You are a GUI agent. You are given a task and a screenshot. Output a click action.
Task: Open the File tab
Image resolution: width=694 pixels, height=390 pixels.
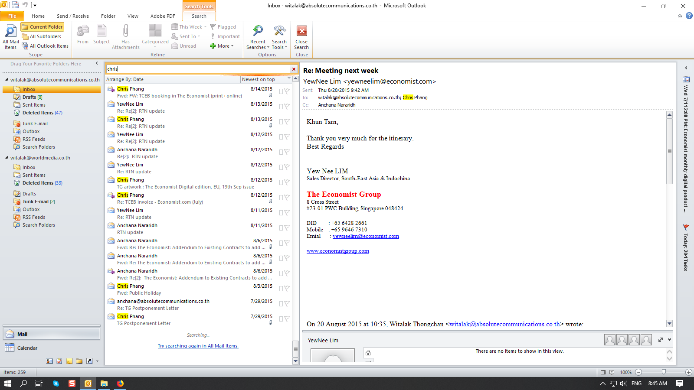(12, 16)
